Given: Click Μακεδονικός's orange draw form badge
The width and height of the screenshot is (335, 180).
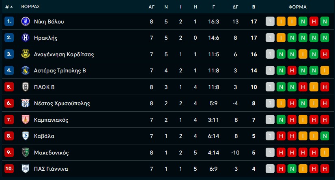Looking at the screenshot, I should point(324,152).
